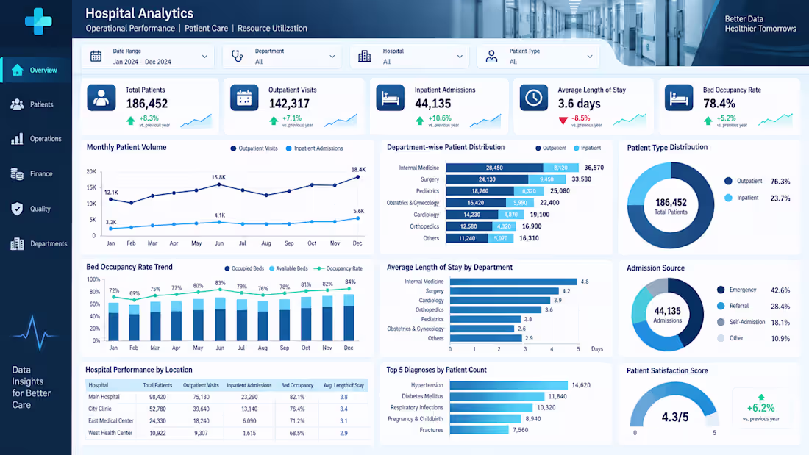Click the Total Patients person card icon

pyautogui.click(x=101, y=98)
